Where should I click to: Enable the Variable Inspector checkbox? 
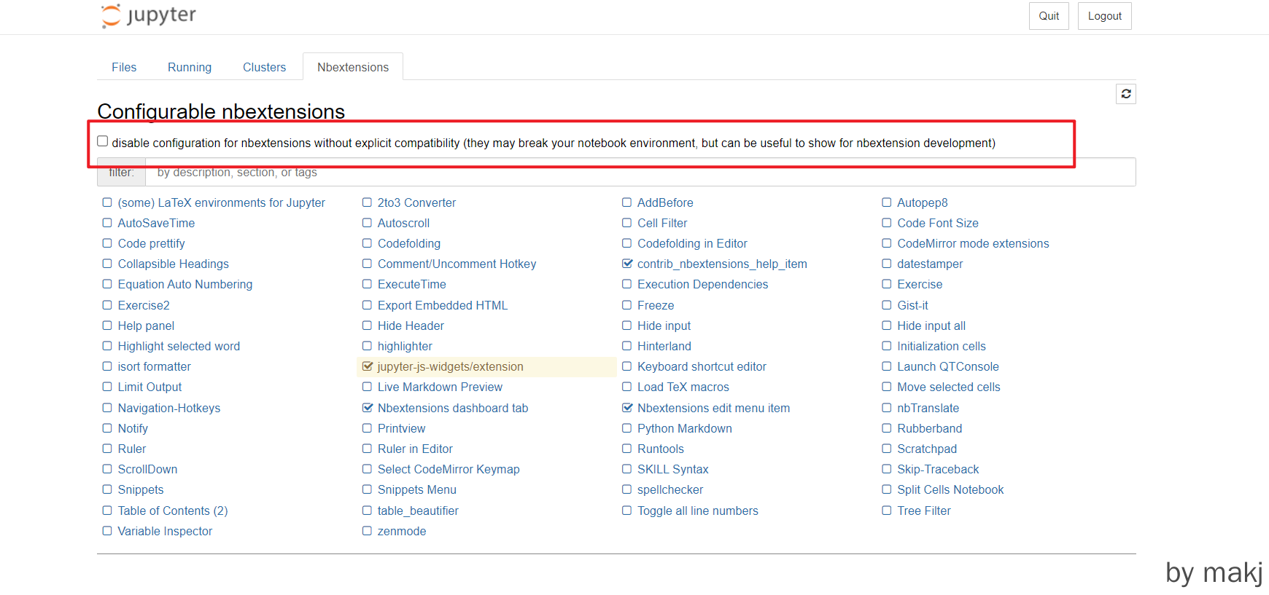[x=107, y=531]
